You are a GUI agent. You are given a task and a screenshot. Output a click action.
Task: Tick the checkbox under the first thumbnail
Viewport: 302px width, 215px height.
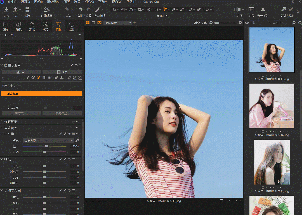[263, 75]
